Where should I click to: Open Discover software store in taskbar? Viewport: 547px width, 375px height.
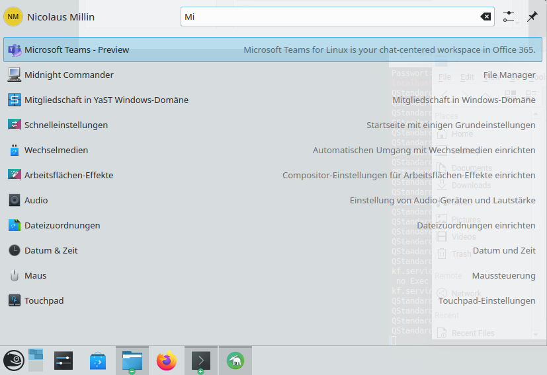pos(98,360)
